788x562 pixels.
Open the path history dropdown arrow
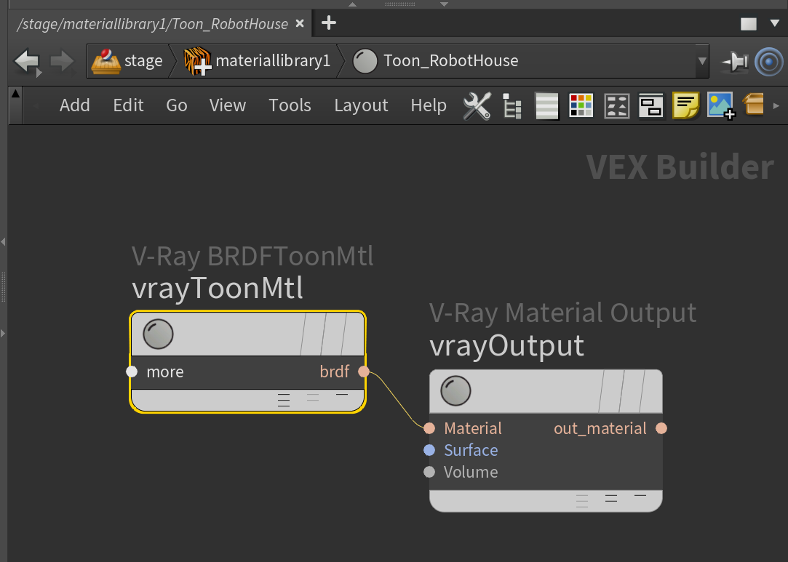[x=702, y=61]
